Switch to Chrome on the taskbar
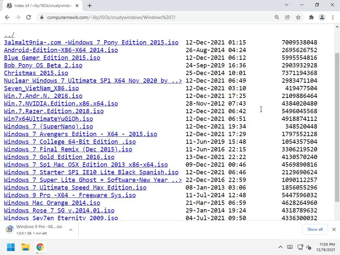 pyautogui.click(x=40, y=247)
